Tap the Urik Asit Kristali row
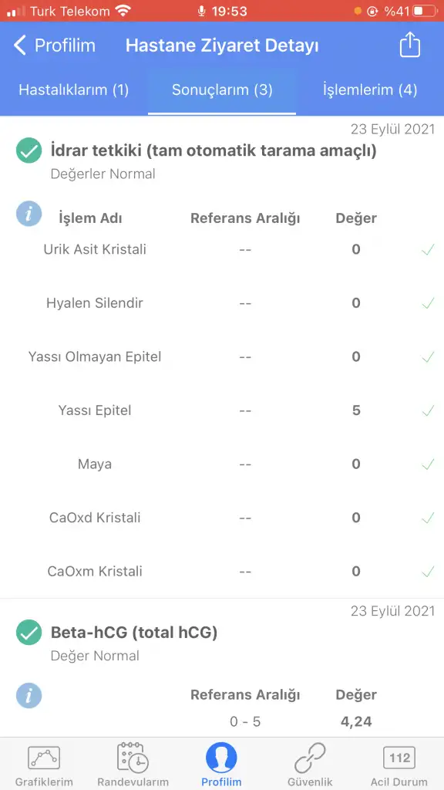This screenshot has height=790, width=444. pyautogui.click(x=222, y=249)
